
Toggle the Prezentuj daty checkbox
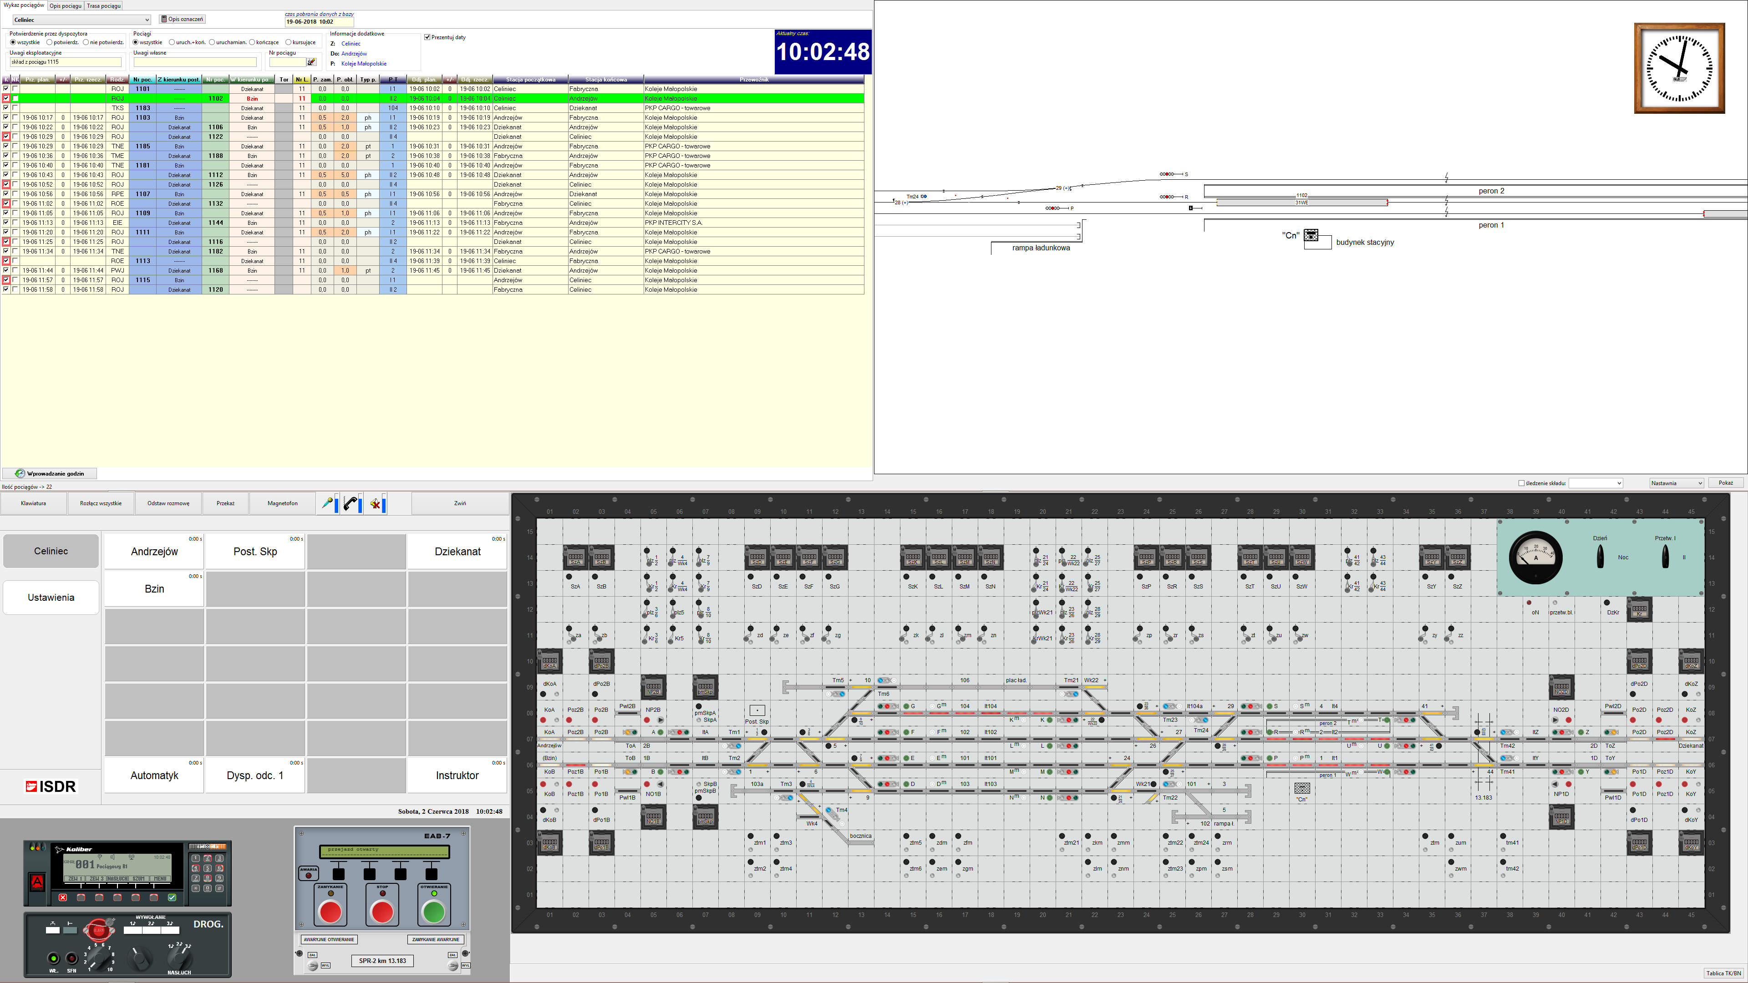pyautogui.click(x=427, y=37)
